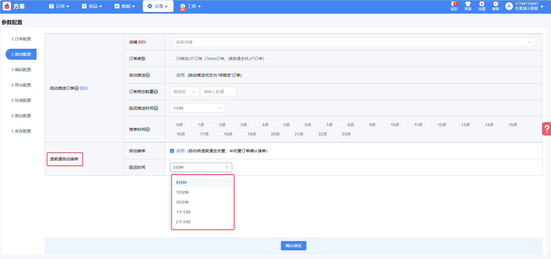Viewport: 551px width, 259px height.
Task: Choose 30分钟 from the delay list
Action: pyautogui.click(x=183, y=202)
